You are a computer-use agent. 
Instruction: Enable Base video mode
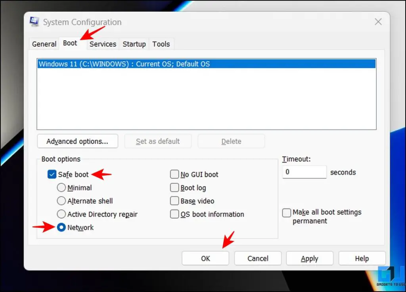tap(174, 201)
